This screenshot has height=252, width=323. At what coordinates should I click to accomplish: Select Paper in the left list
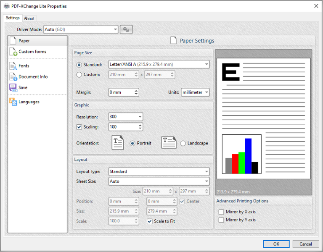pyautogui.click(x=37, y=40)
